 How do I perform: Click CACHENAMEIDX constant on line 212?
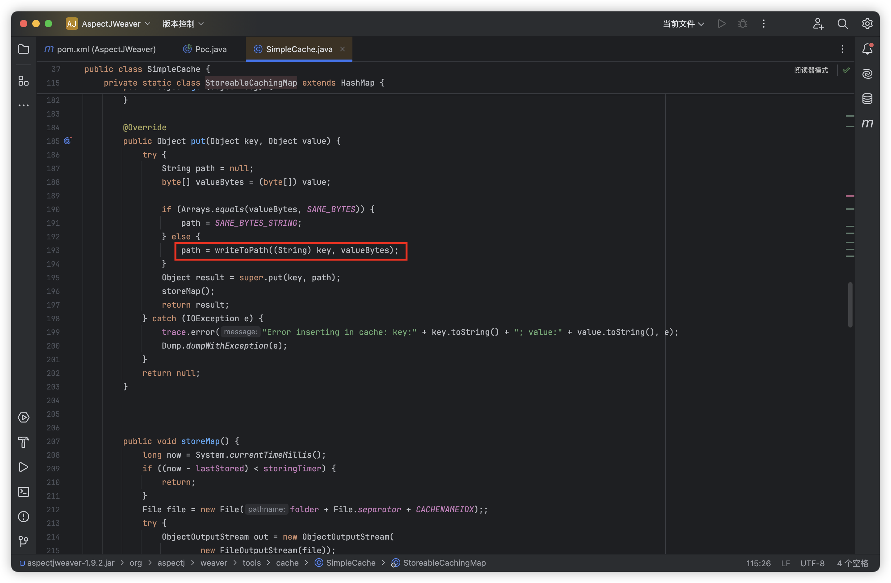coord(444,509)
